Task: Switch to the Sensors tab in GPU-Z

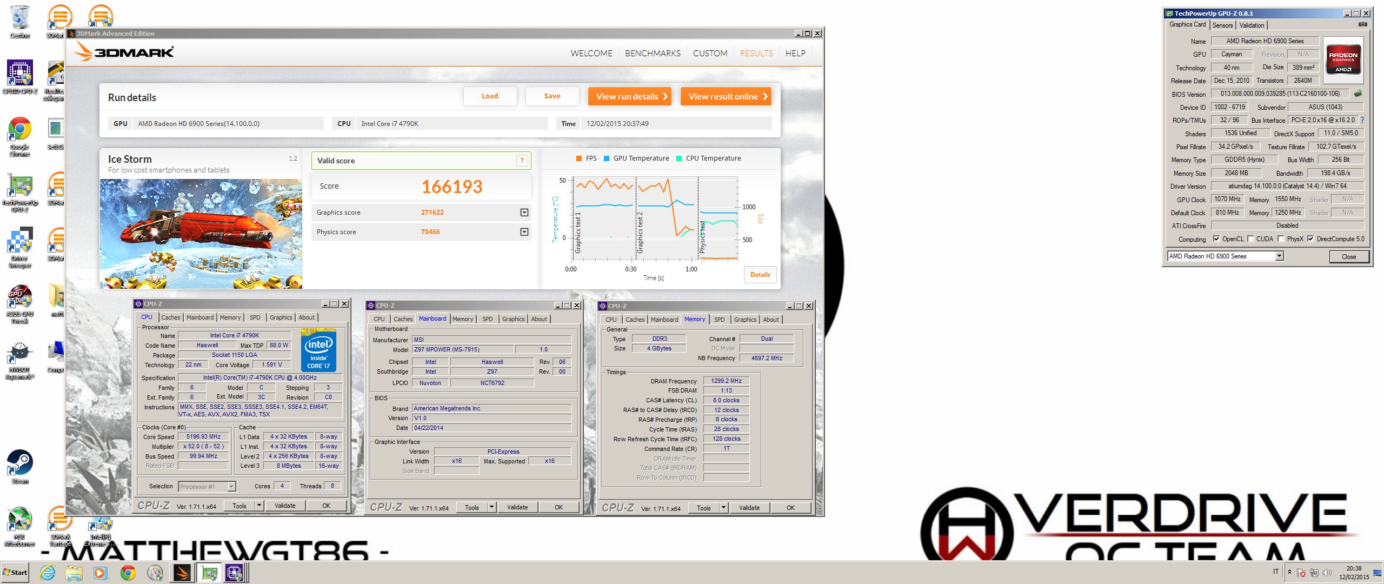Action: pyautogui.click(x=1222, y=25)
